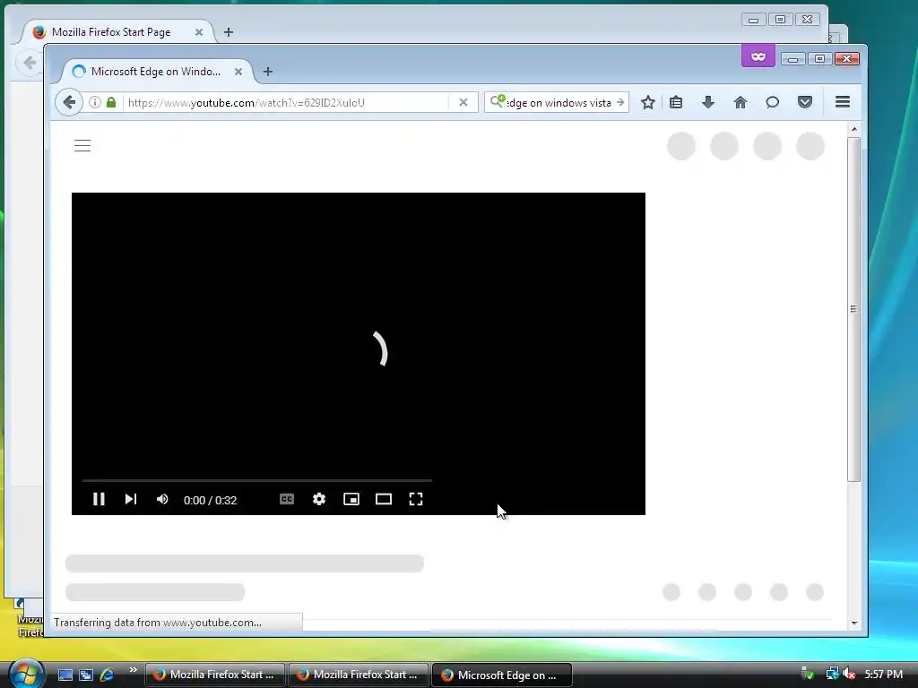This screenshot has width=918, height=688.
Task: Switch to first 'Mozilla Firefox Start ...' taskbar button
Action: click(214, 675)
